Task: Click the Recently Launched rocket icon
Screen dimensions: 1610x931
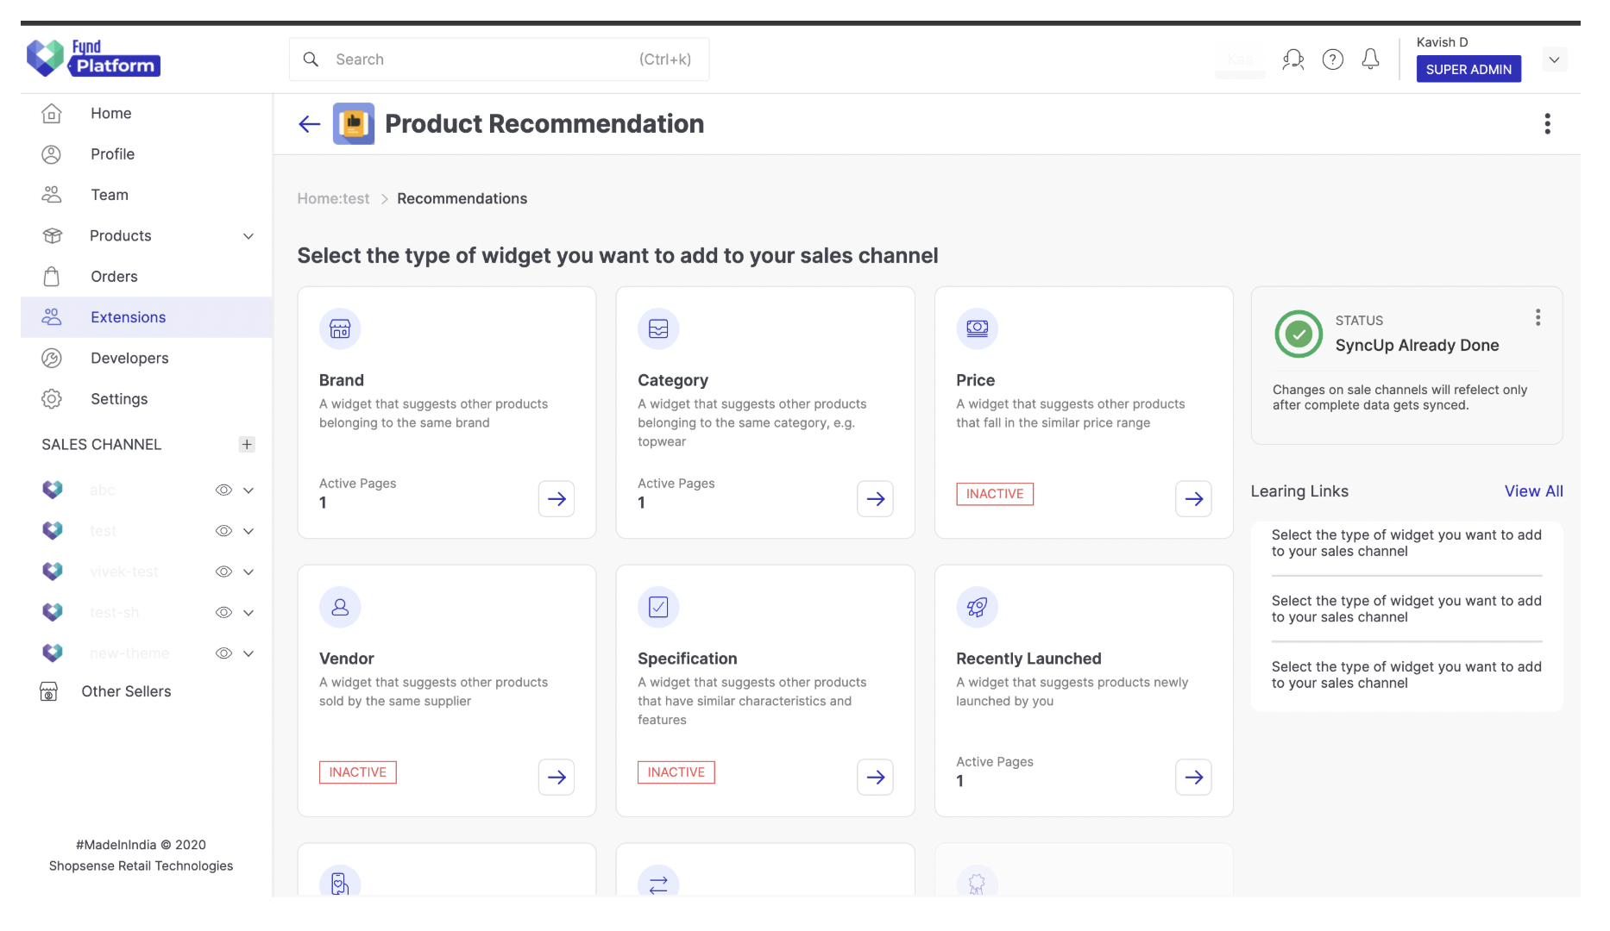Action: [x=977, y=607]
